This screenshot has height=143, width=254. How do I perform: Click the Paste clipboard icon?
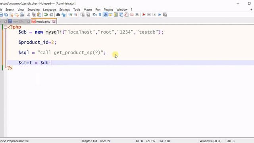click(x=39, y=15)
